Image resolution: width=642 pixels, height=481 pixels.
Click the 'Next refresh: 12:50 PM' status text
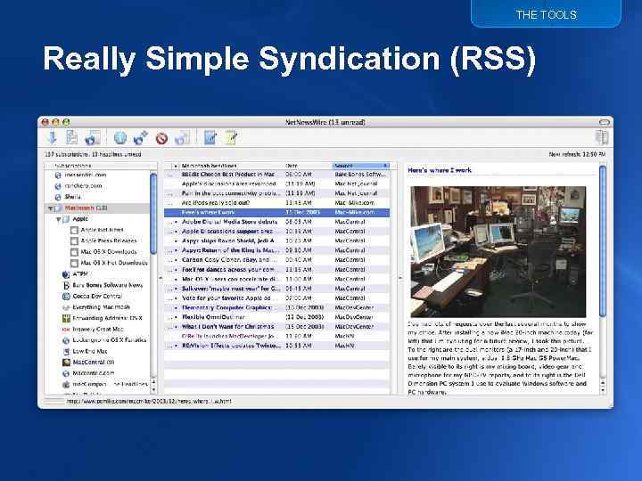pyautogui.click(x=577, y=154)
